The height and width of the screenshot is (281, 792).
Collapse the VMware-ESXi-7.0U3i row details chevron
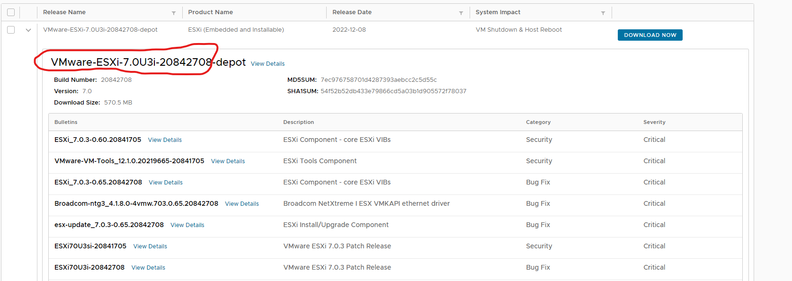click(x=28, y=30)
